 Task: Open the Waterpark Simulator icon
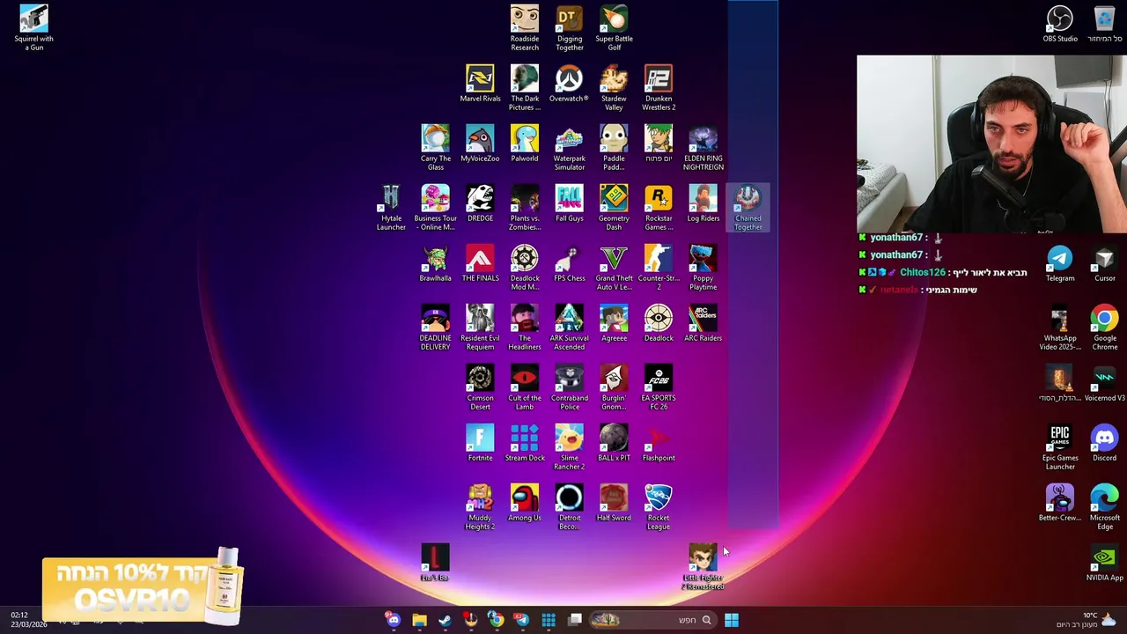570,148
